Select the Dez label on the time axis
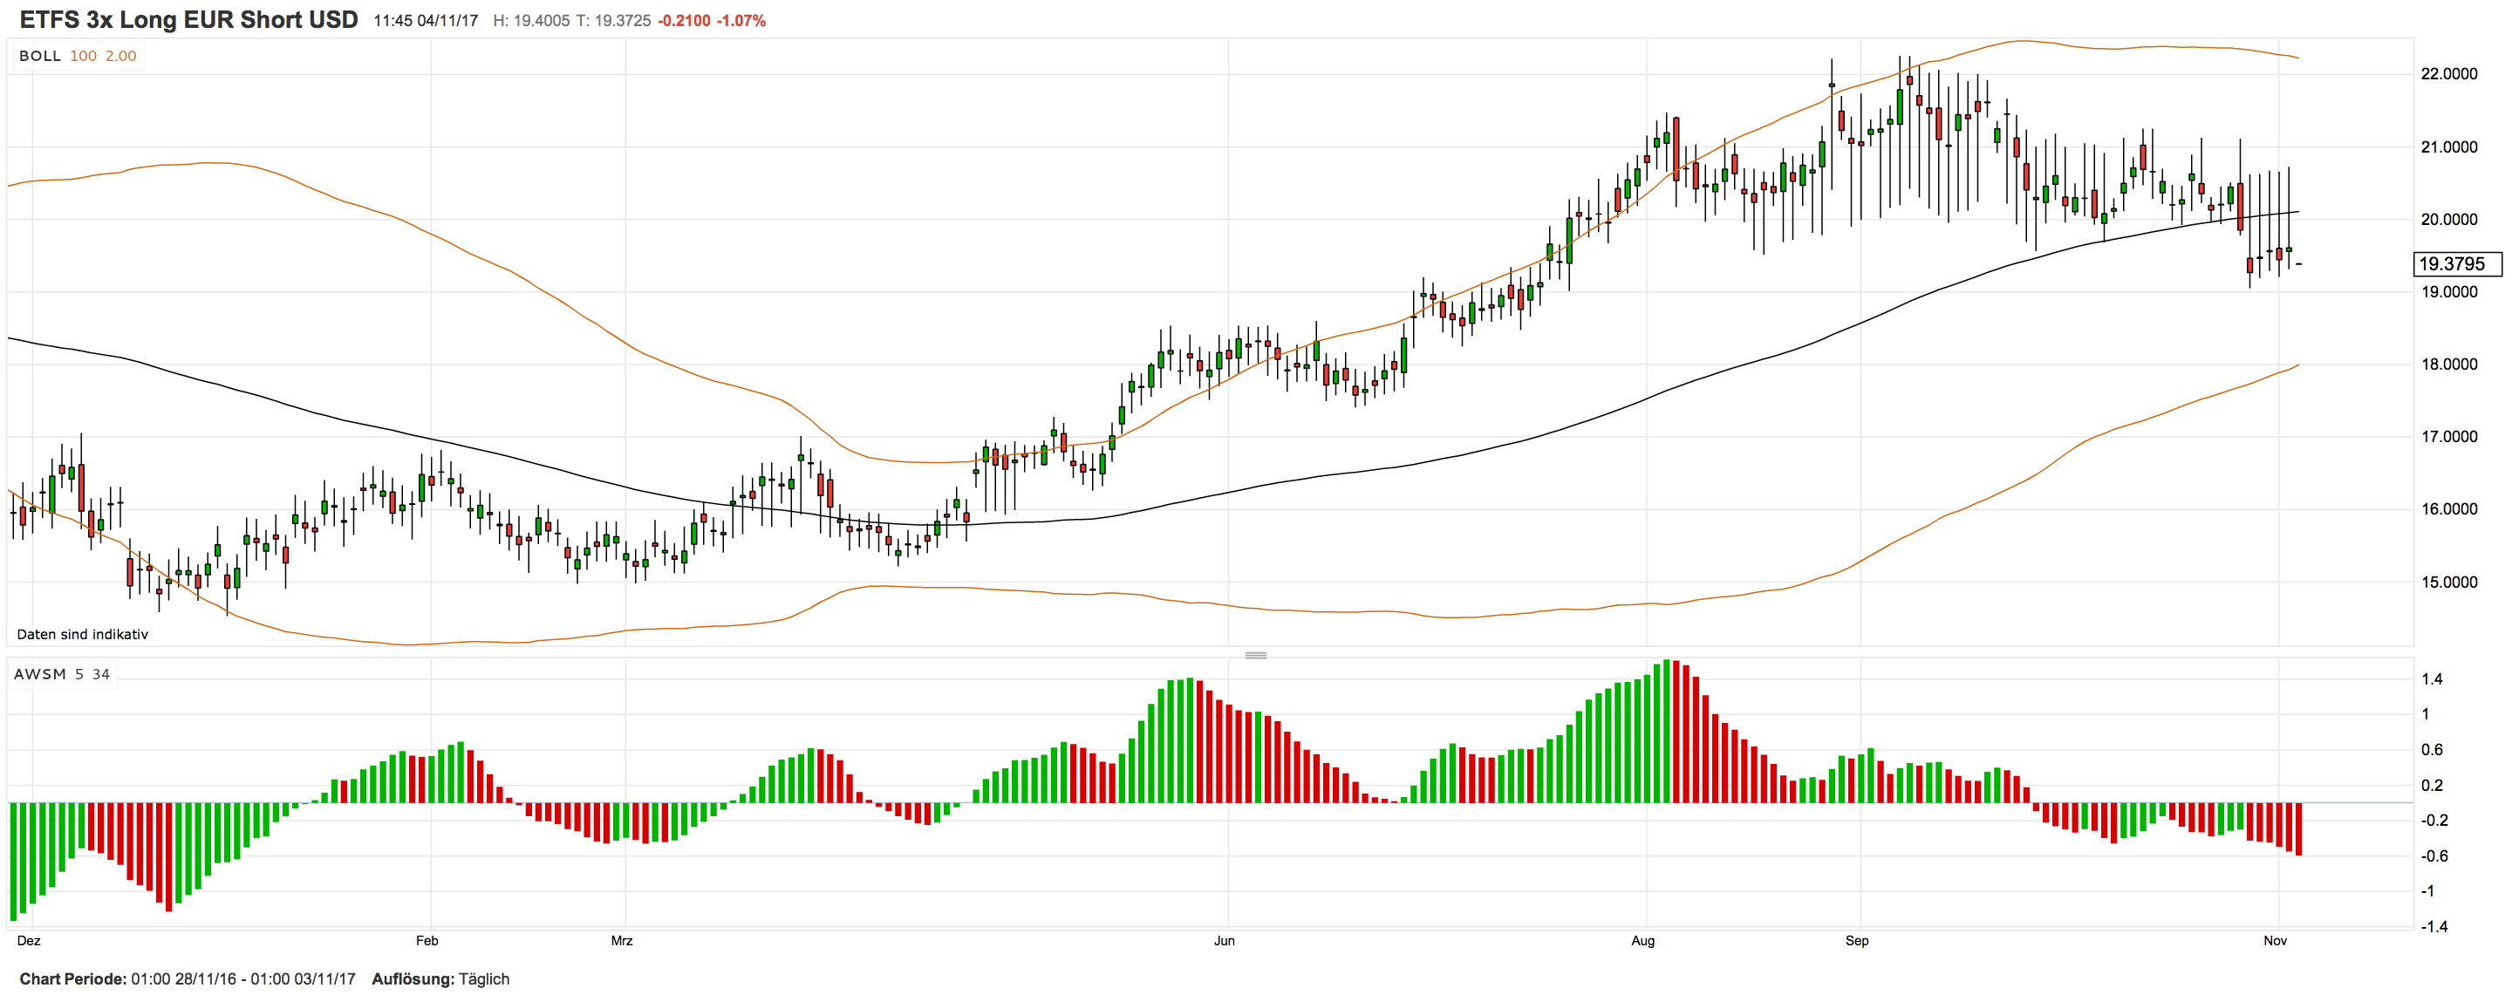 (31, 942)
